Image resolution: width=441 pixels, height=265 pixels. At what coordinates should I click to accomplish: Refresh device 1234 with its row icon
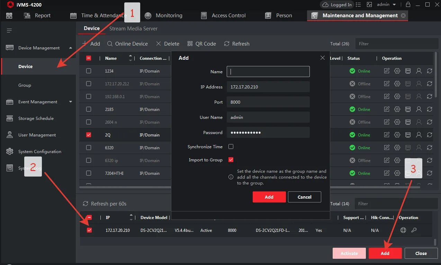coord(430,71)
